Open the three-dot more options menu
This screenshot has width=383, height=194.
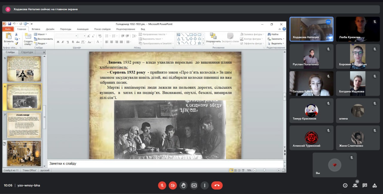[x=205, y=185]
